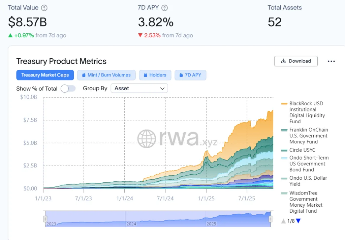Click the gray up arrow beside 1/8 pagination

pos(283,221)
